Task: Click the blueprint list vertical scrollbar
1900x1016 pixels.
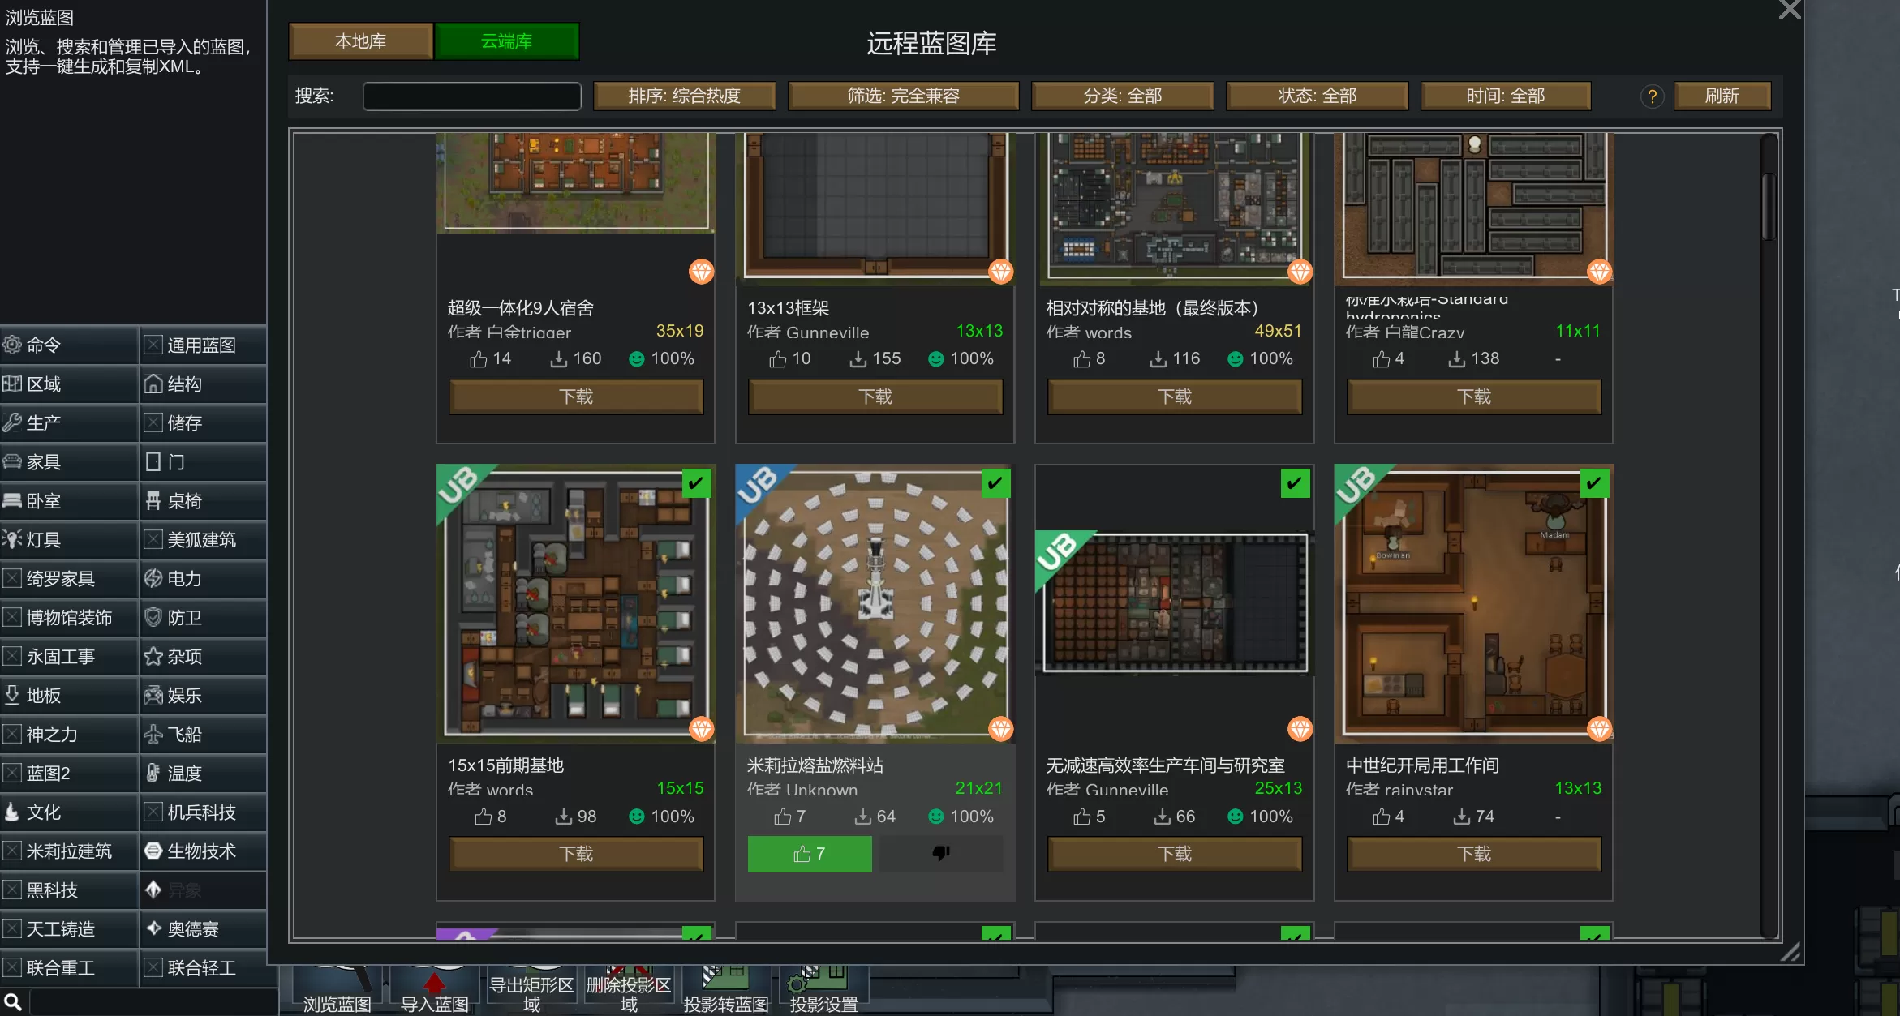Action: (1769, 207)
